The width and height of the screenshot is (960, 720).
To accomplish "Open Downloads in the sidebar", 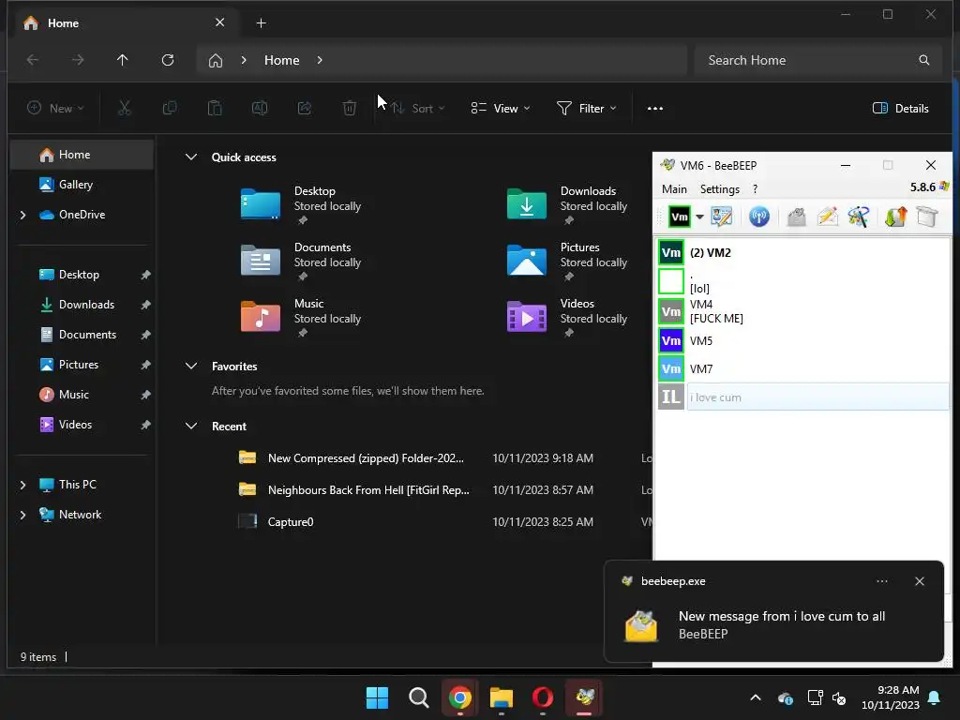I will tap(82, 305).
